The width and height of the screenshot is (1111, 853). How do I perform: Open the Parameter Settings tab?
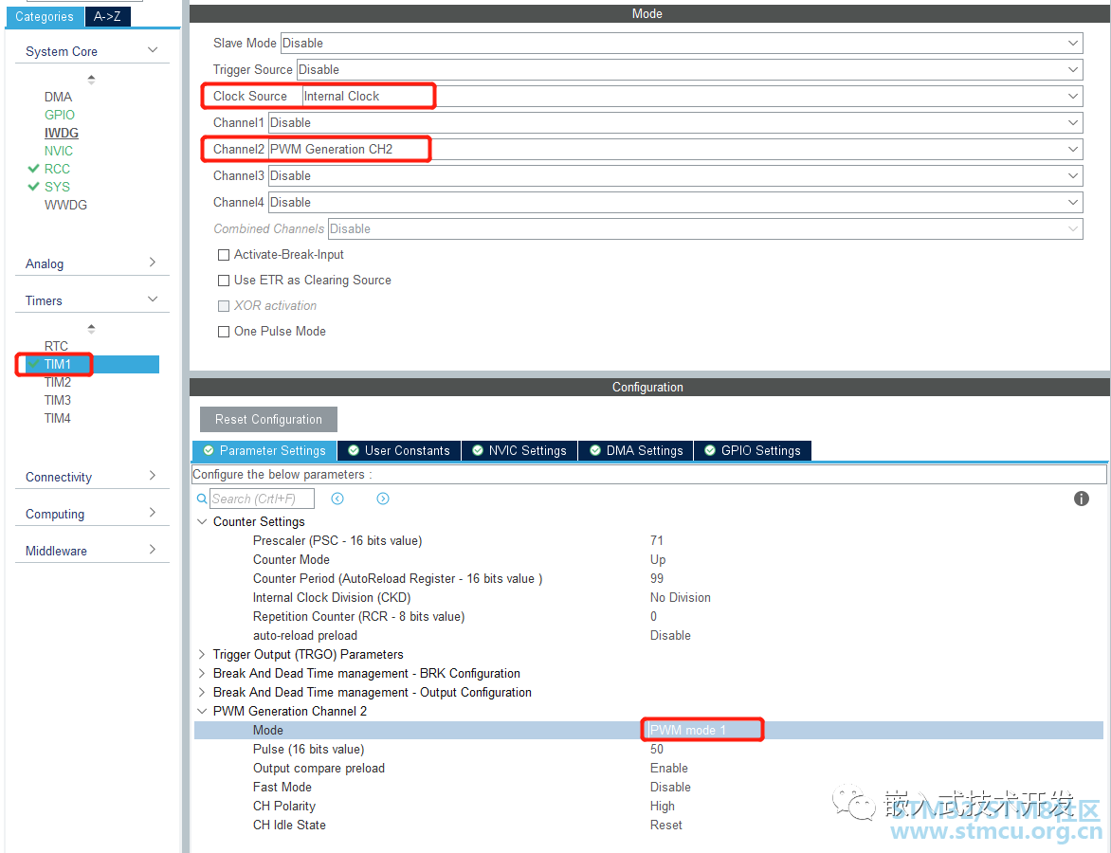[x=264, y=450]
